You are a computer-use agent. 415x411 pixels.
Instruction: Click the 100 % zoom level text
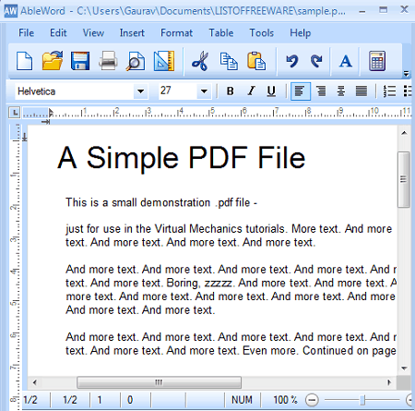click(x=285, y=400)
